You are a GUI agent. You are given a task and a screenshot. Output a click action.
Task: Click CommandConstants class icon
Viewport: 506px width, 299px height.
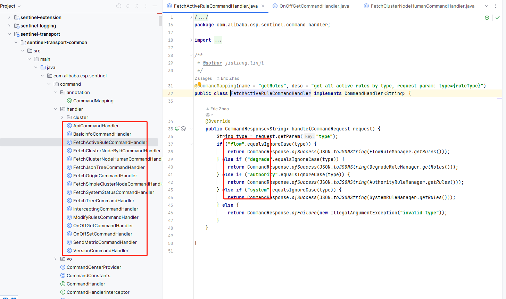(63, 275)
